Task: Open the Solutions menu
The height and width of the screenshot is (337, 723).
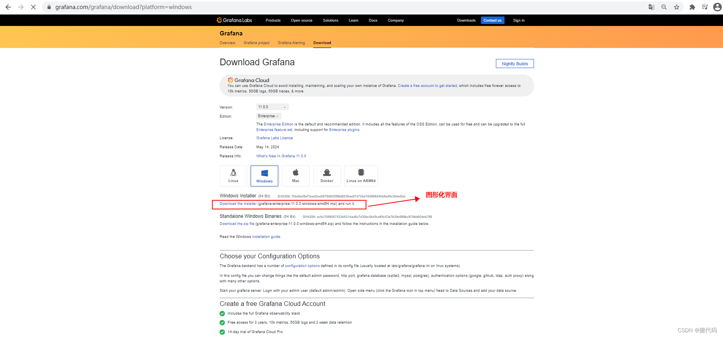Action: (330, 20)
